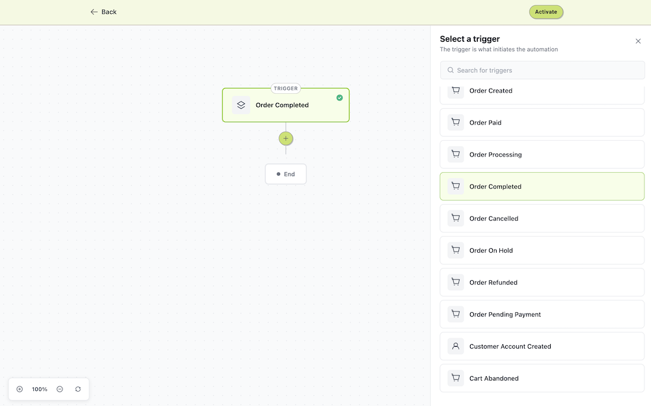Click the Back text link
The width and height of the screenshot is (651, 406).
coord(109,12)
